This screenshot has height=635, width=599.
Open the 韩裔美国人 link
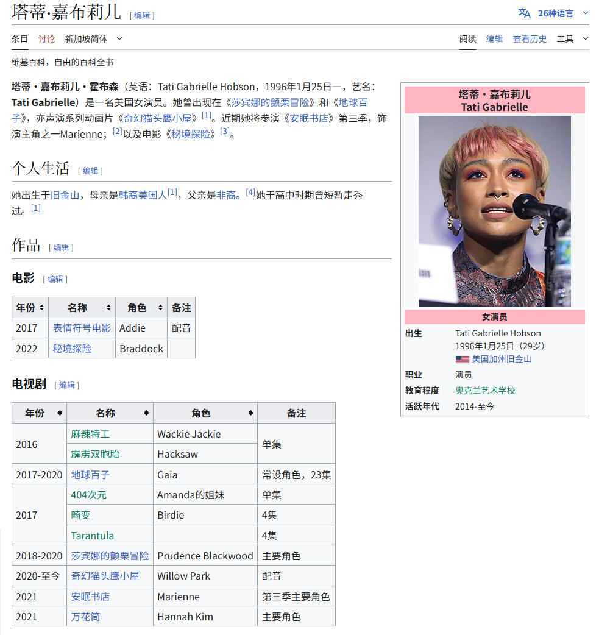(x=143, y=195)
